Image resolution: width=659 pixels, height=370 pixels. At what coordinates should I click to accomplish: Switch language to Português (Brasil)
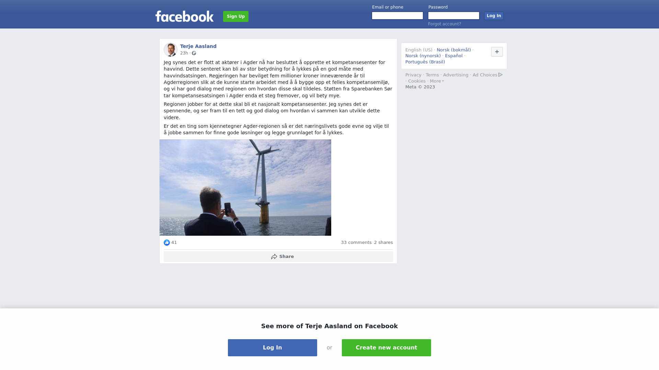coord(425,62)
